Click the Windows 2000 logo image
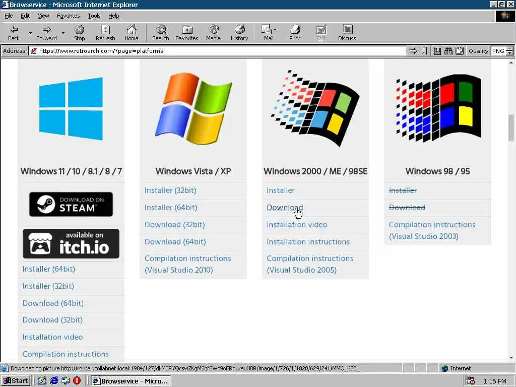Image resolution: width=516 pixels, height=387 pixels. (315, 109)
